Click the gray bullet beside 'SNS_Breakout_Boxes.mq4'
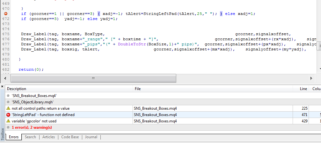 (x=8, y=95)
